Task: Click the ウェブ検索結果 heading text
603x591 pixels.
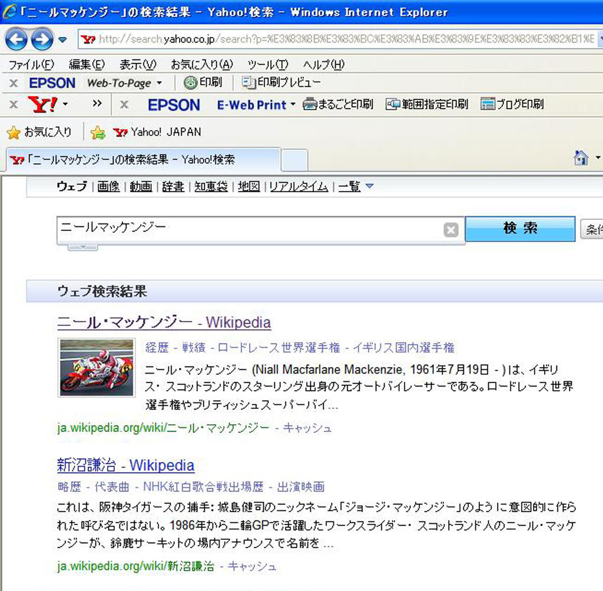Action: pos(102,291)
